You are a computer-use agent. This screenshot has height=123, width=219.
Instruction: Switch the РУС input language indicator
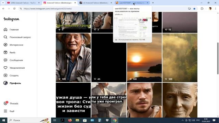tap(198, 120)
